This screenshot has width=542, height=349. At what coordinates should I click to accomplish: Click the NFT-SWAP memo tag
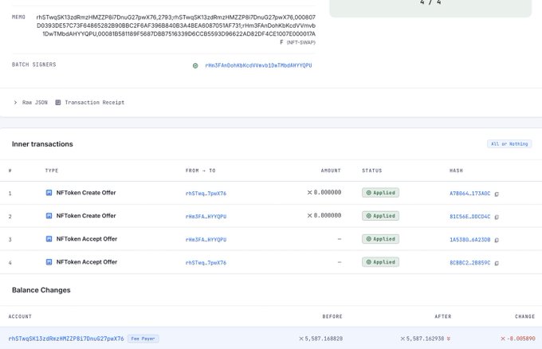click(x=301, y=42)
